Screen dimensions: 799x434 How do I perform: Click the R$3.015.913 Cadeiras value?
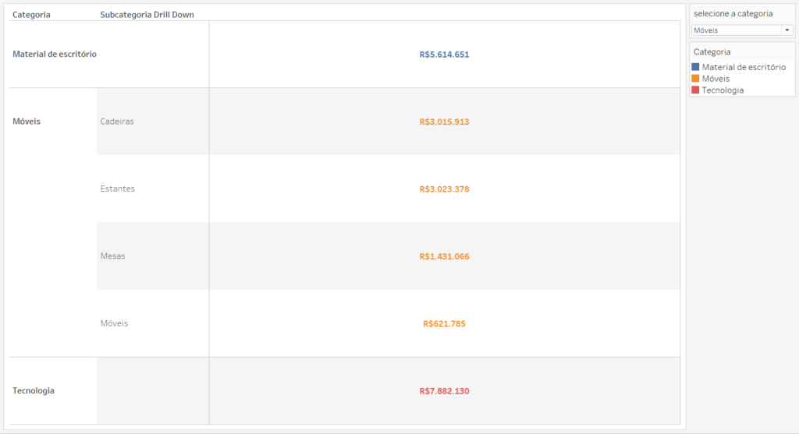point(444,122)
